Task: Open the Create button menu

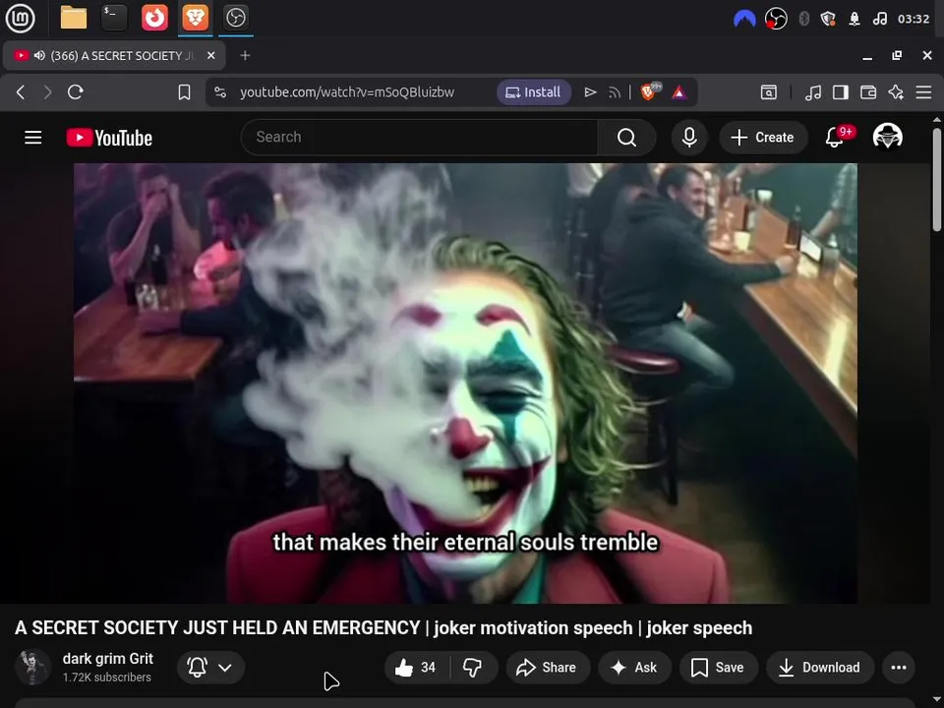Action: click(763, 138)
